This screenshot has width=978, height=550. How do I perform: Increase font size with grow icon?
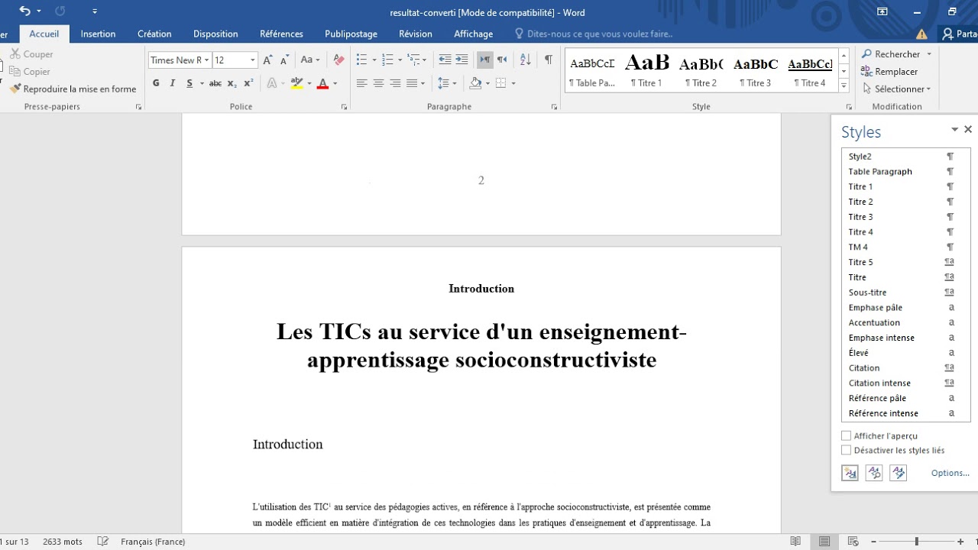pyautogui.click(x=267, y=60)
